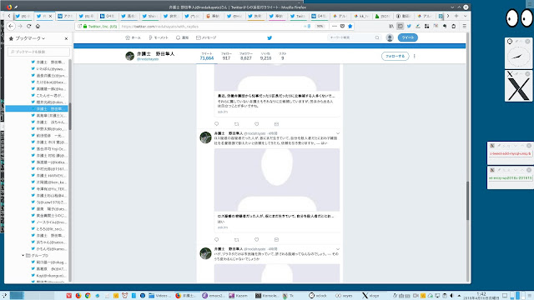Image resolution: width=534 pixels, height=300 pixels.
Task: Open the profile more options dots
Action: pyautogui.click(x=415, y=56)
